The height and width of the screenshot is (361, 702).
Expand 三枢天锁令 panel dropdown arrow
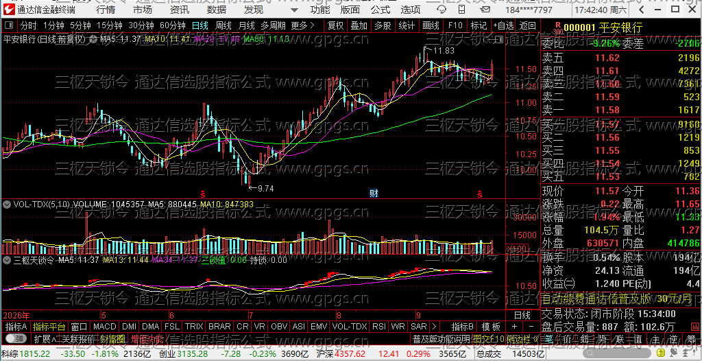7,259
